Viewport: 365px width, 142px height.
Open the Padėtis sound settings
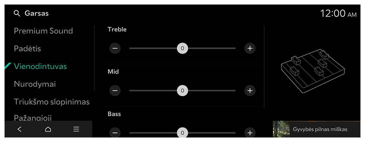coord(28,49)
